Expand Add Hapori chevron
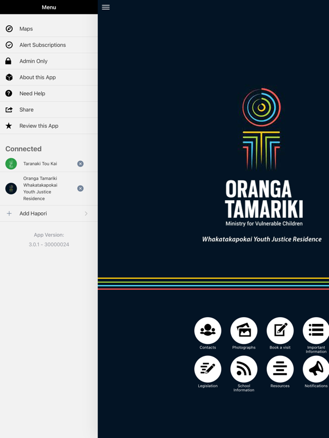 coord(86,213)
